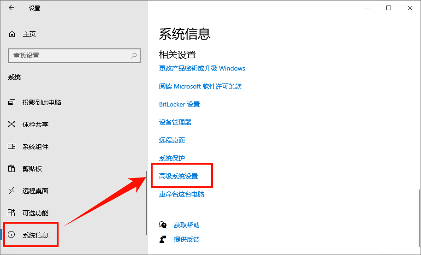The image size is (421, 255).
Task: Click the sidebar vertical scrollbar
Action: coord(147,203)
